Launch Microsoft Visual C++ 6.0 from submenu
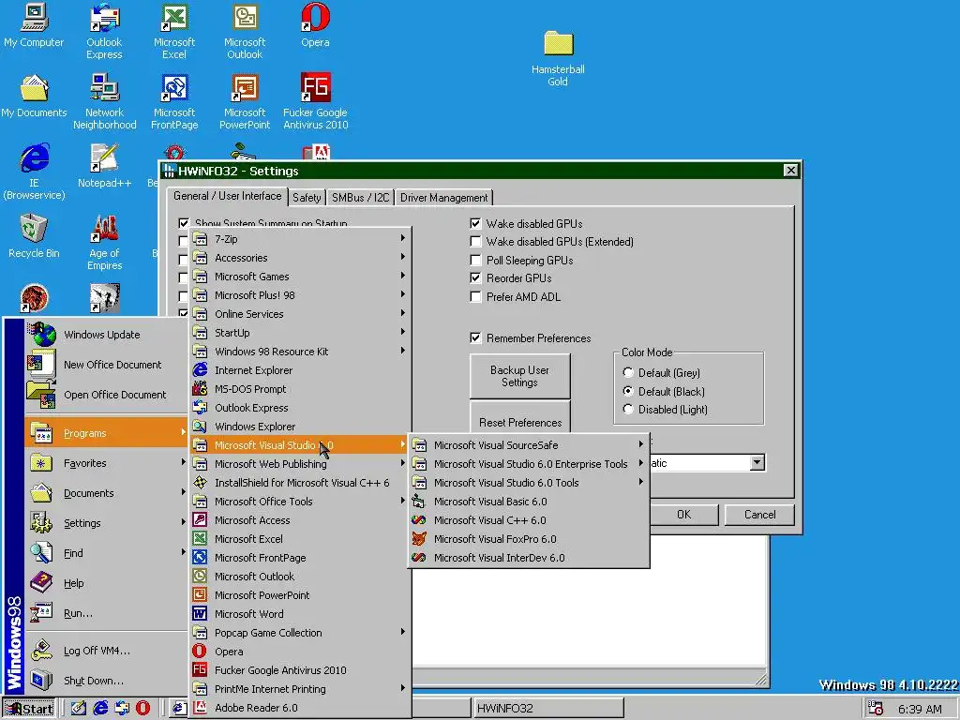This screenshot has height=720, width=960. pyautogui.click(x=530, y=520)
